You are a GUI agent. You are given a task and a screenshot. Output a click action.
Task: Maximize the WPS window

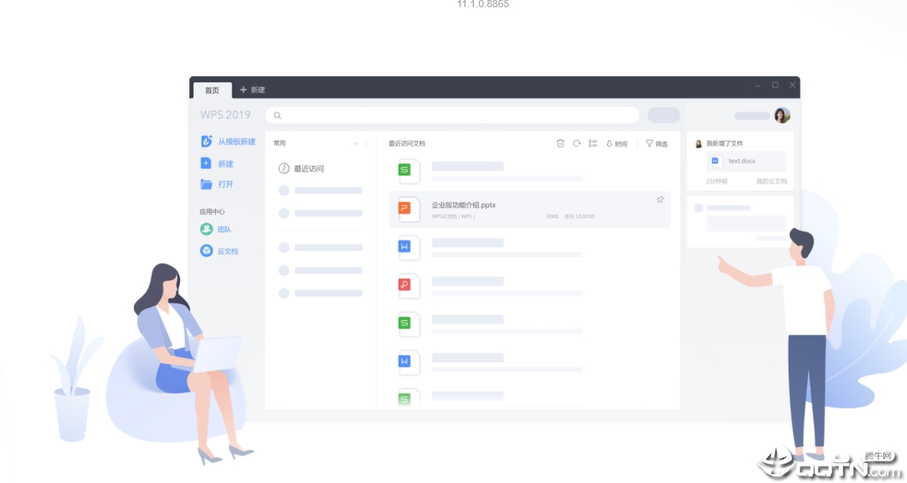coord(775,85)
